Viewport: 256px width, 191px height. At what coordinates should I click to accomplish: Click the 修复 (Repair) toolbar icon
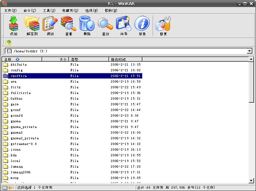click(x=163, y=23)
